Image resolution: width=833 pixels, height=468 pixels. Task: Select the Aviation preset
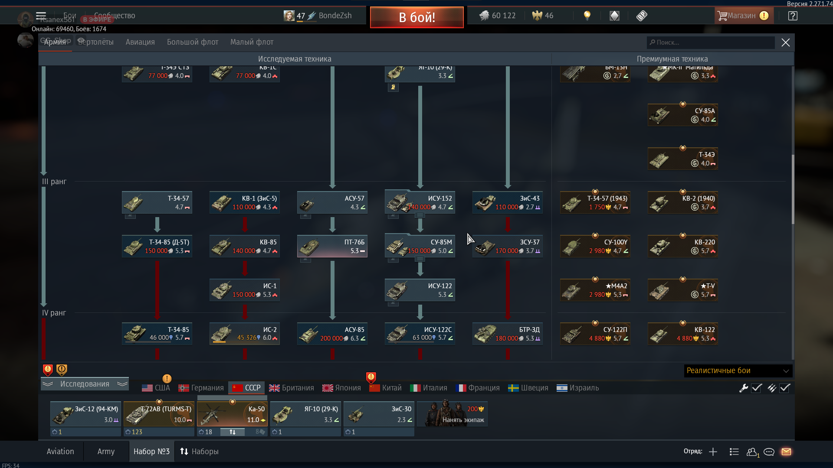(x=60, y=452)
